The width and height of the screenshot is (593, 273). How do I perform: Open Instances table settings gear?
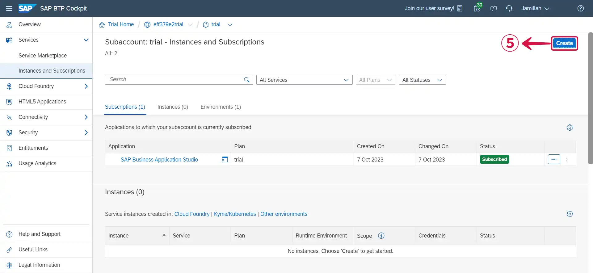point(570,214)
